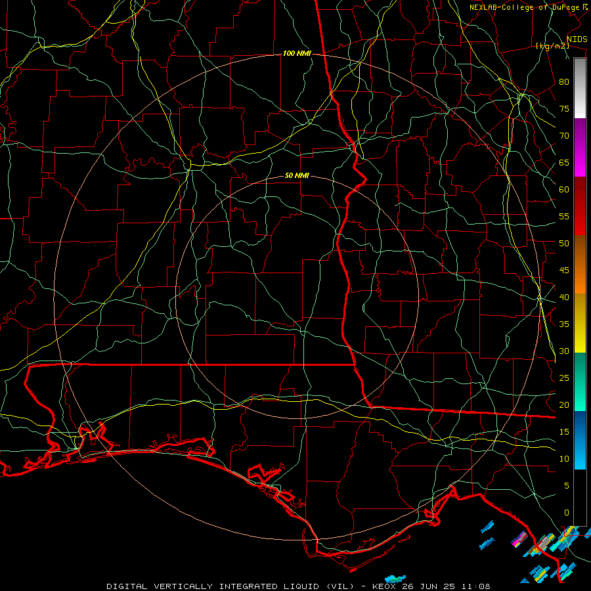Click the 75 value on the scale
Screen dimensions: 591x591
[564, 109]
